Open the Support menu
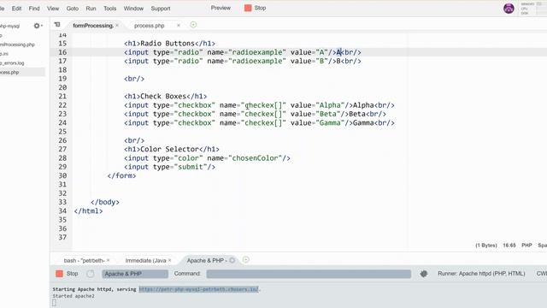 (x=161, y=9)
